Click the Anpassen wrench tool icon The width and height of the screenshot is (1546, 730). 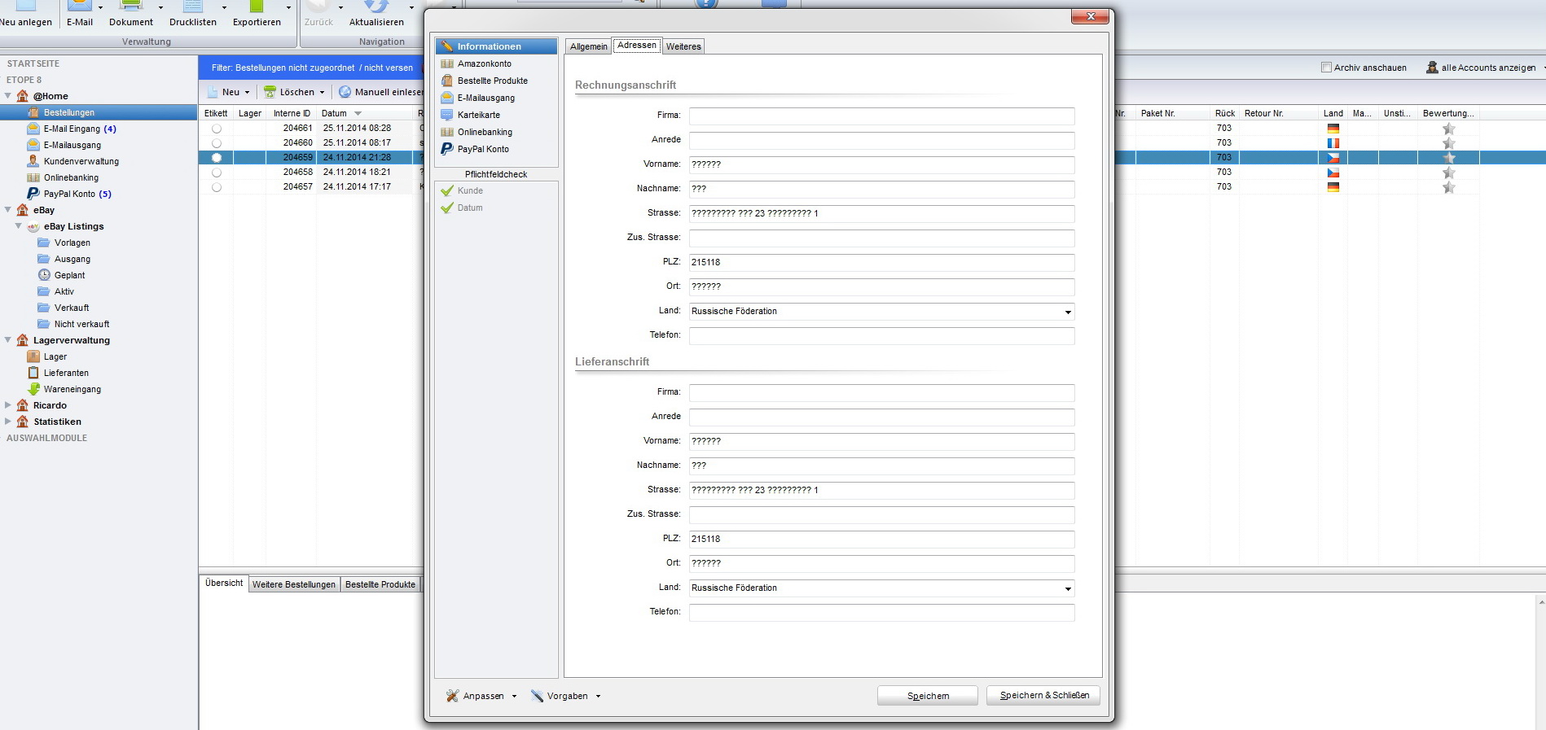(453, 696)
